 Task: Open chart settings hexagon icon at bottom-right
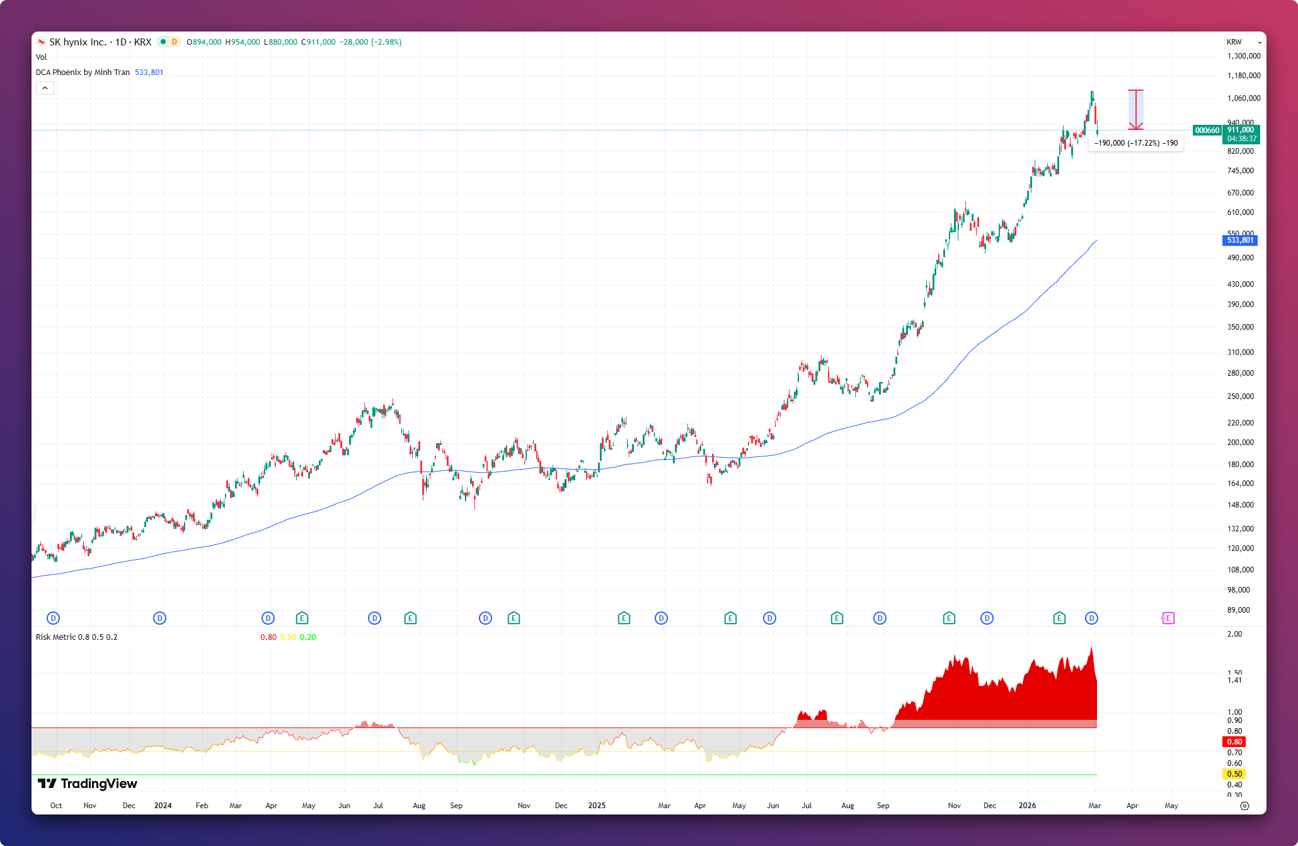[1244, 806]
